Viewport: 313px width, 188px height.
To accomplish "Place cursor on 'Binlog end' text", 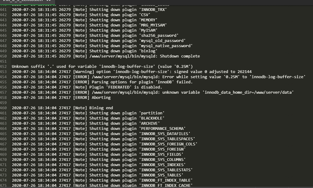I will pyautogui.click(x=101, y=108).
